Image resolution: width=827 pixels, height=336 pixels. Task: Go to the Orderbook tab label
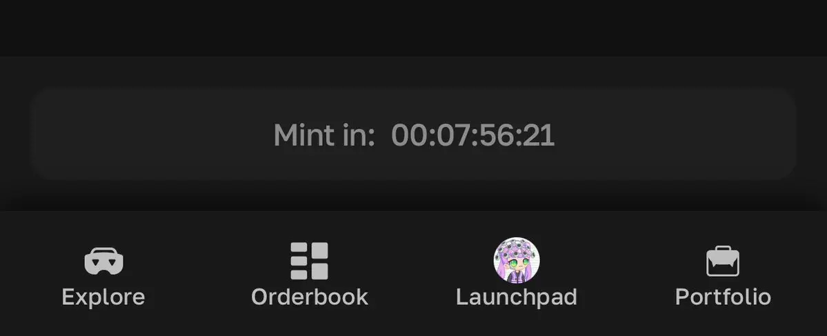click(310, 297)
